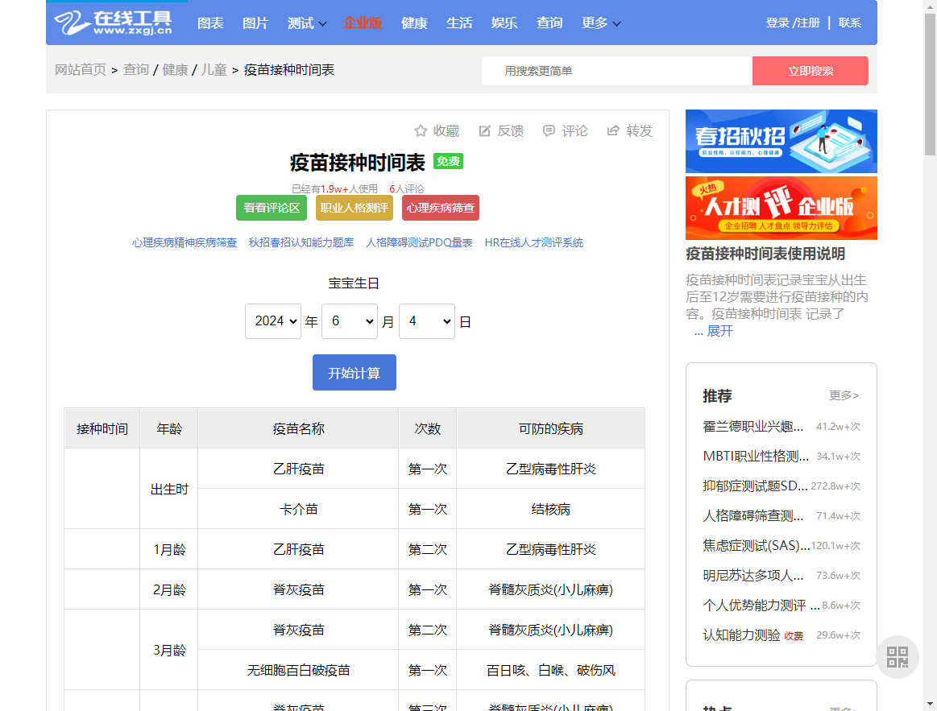Expand the usage description via 展开

(719, 331)
